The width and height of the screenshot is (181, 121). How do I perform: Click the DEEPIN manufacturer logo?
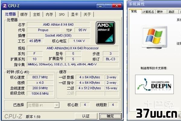point(154,84)
